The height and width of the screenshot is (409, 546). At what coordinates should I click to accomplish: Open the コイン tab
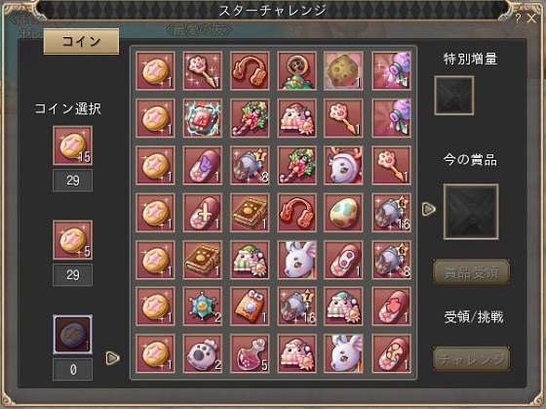(x=81, y=42)
